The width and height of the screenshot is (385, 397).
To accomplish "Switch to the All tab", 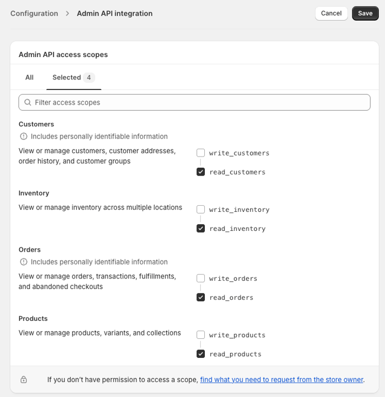I will 30,78.
